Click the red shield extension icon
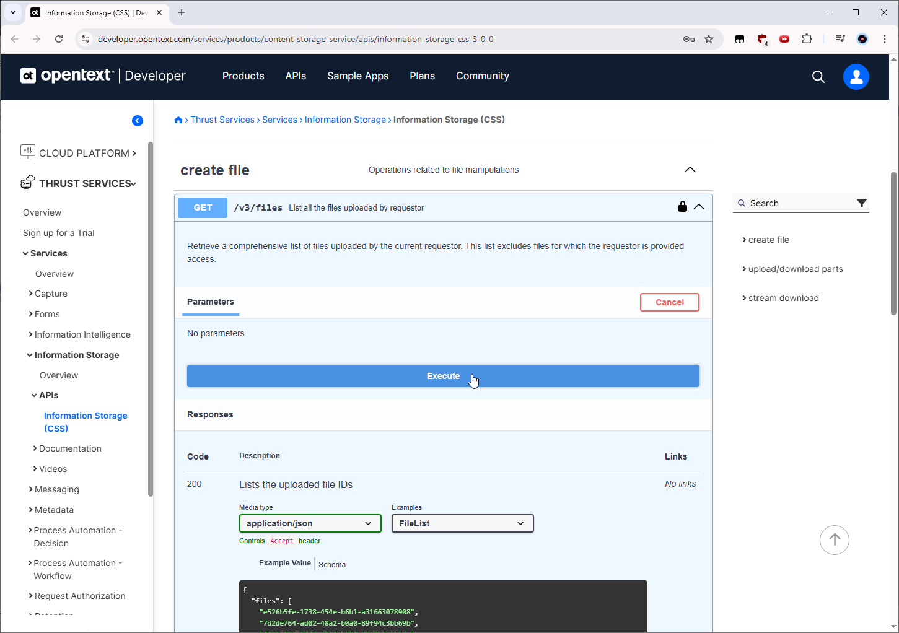This screenshot has width=899, height=633. [763, 39]
